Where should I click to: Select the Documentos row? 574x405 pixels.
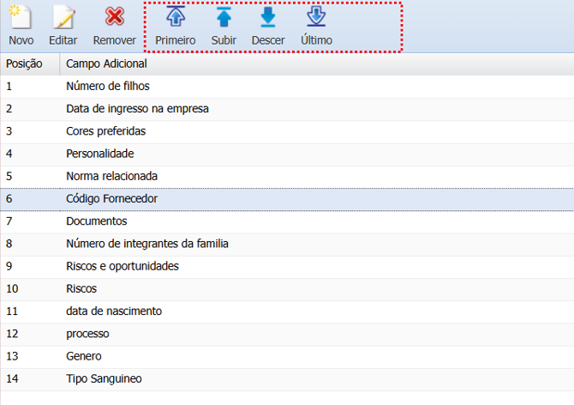click(x=96, y=221)
